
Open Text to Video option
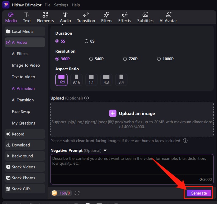23,77
